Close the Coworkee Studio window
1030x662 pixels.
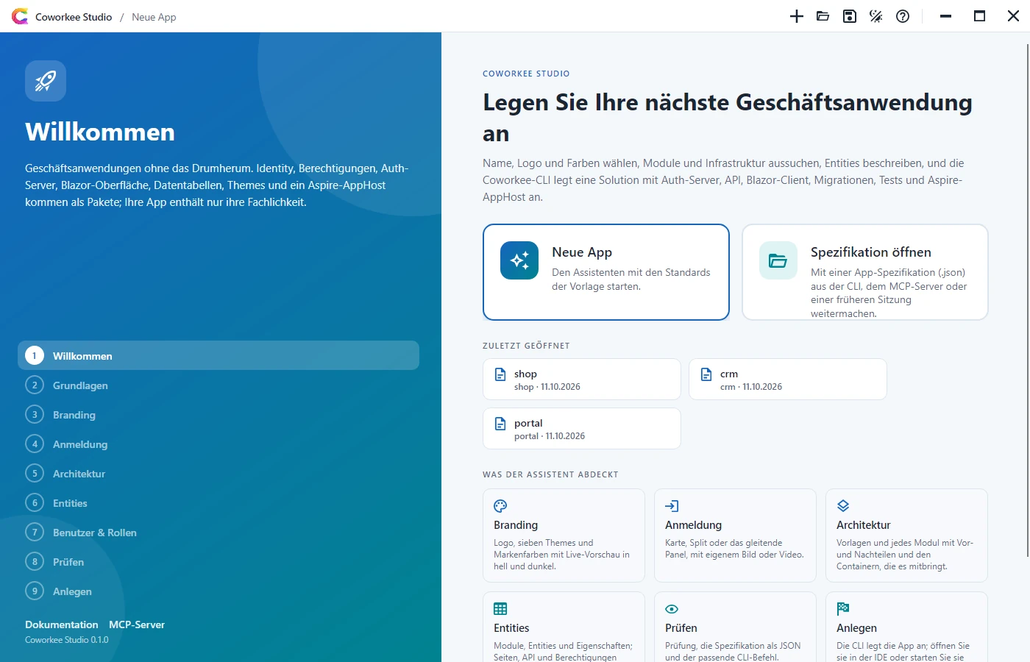(x=1013, y=16)
